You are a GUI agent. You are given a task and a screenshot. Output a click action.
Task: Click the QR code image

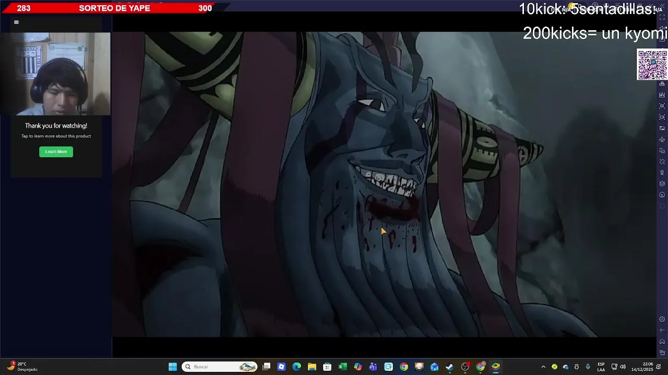[652, 65]
